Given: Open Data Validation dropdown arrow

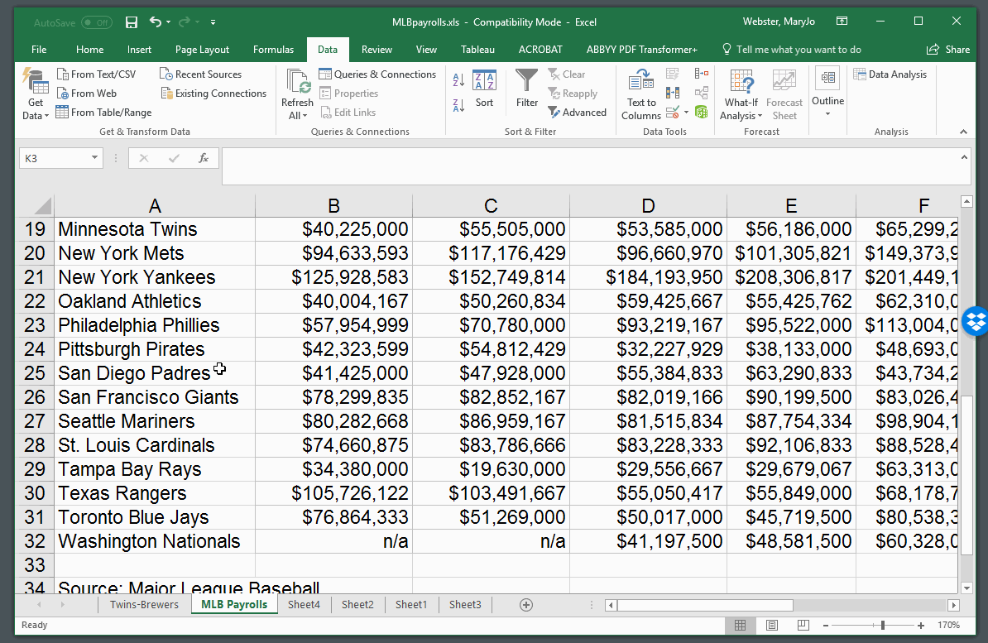Looking at the screenshot, I should pos(686,113).
